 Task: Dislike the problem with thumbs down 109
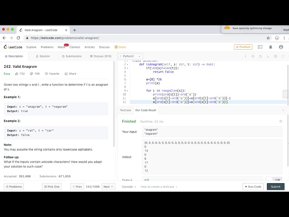[x=35, y=74]
